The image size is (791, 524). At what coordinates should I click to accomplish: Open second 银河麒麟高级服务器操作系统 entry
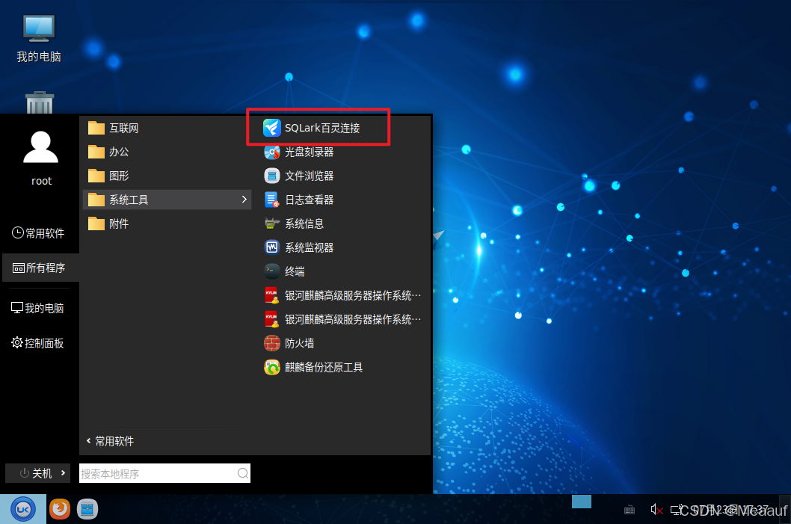coord(342,319)
